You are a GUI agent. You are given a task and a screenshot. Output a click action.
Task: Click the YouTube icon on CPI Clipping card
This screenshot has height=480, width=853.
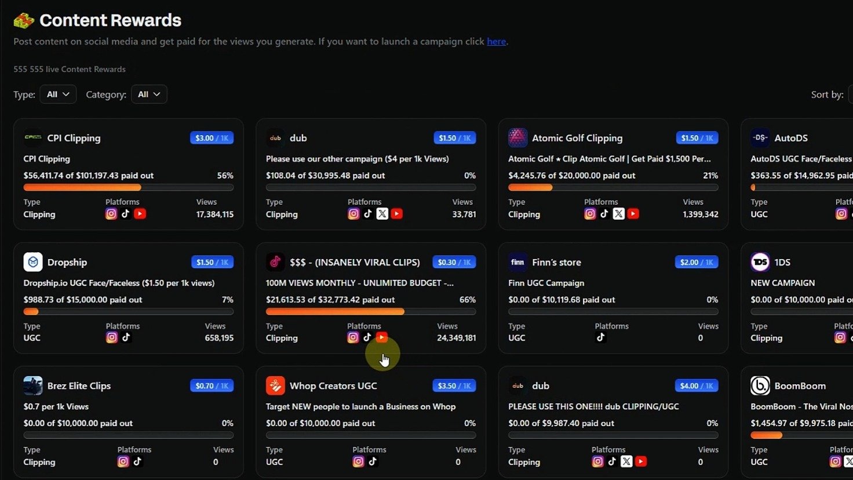coord(140,214)
